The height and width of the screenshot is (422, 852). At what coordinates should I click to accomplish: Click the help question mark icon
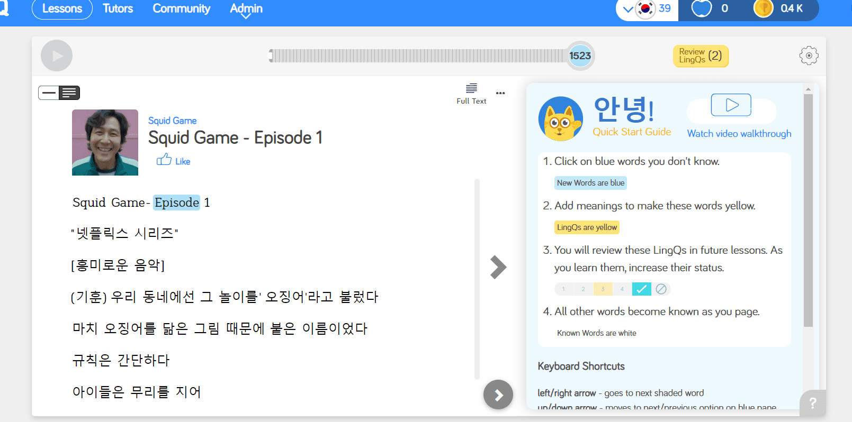click(813, 403)
